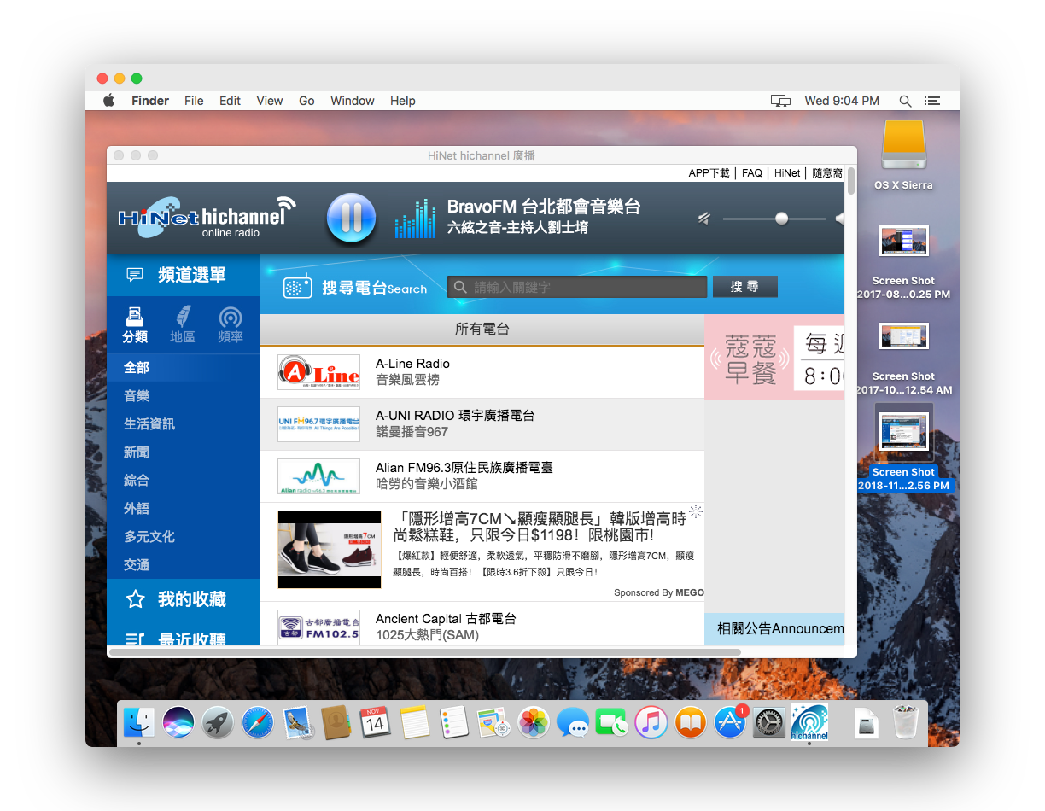Viewport: 1045px width, 811px height.
Task: Click the 蔻蔻早餐 banner
Action: (774, 357)
